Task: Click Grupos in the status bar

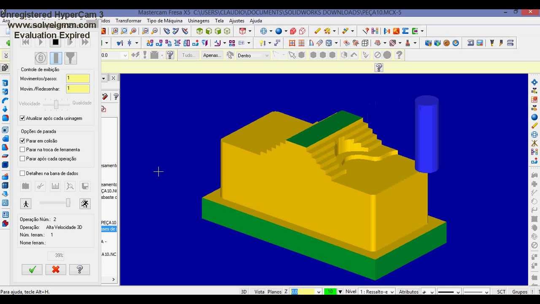Action: pyautogui.click(x=520, y=292)
